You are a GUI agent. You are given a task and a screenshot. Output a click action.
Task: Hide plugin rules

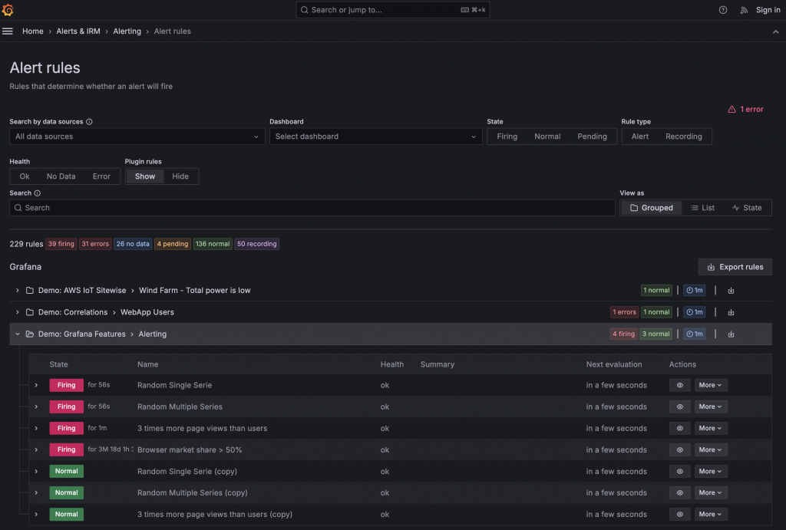click(x=180, y=176)
